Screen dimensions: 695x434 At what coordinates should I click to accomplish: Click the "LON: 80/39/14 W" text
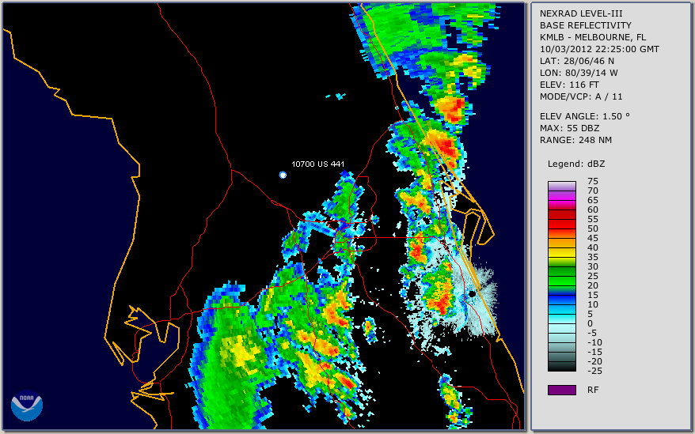coord(579,73)
